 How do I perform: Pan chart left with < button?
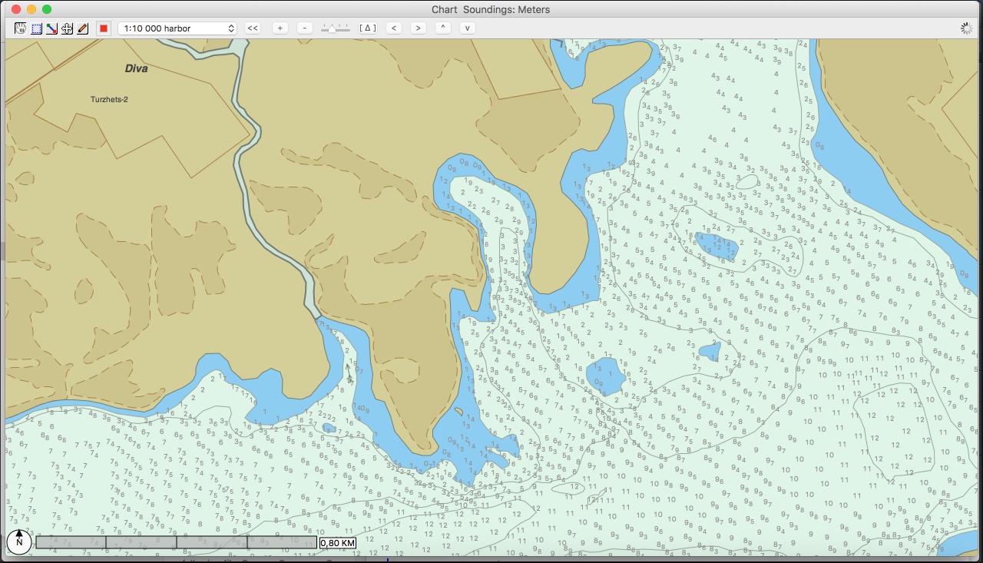tap(394, 28)
